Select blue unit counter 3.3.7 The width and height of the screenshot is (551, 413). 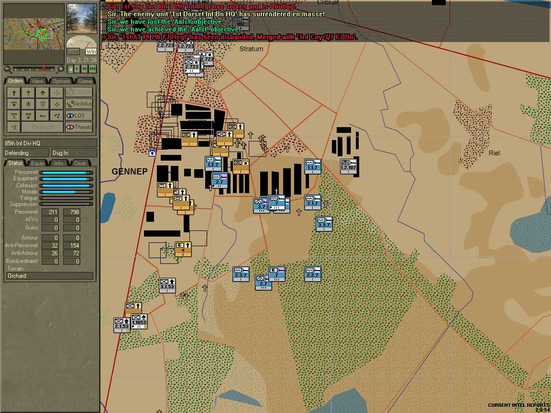pos(324,224)
